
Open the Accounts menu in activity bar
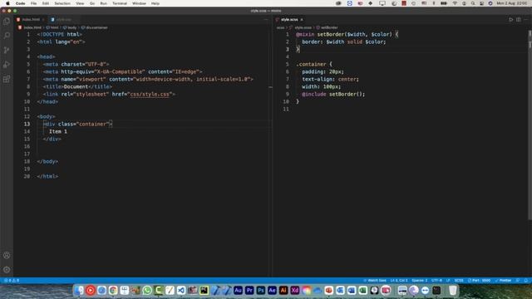[7, 255]
